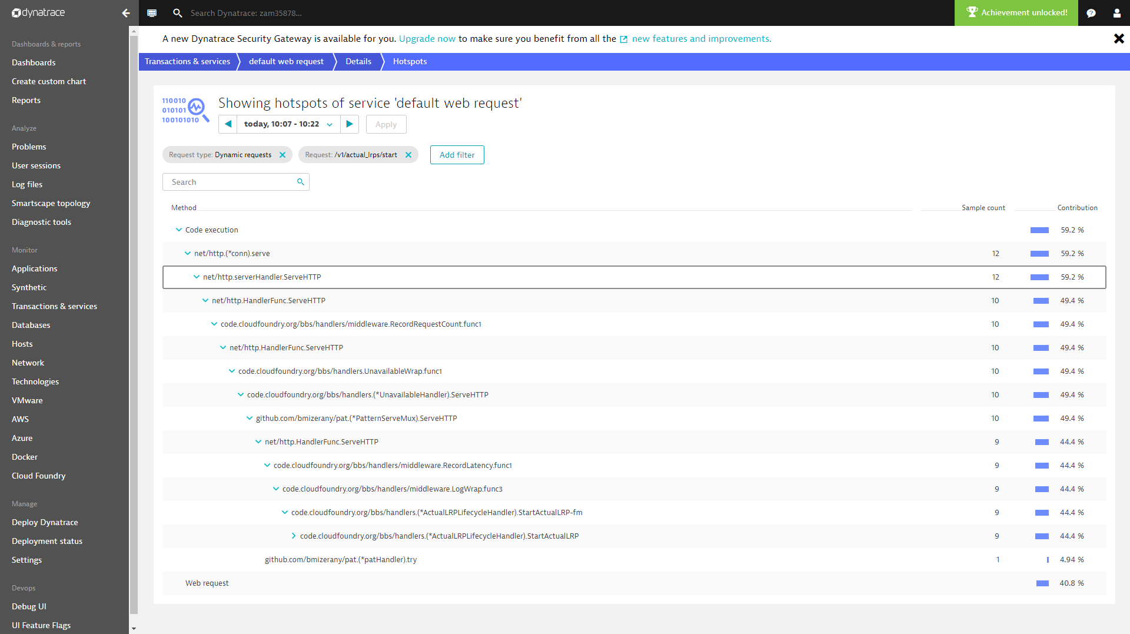The height and width of the screenshot is (634, 1130).
Task: Click the search icon in hotspots search field
Action: coord(301,182)
